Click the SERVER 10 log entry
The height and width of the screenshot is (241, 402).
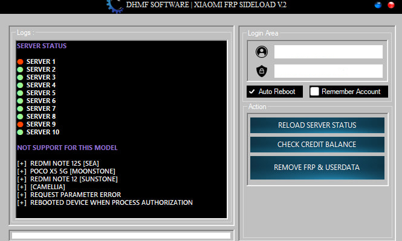43,132
